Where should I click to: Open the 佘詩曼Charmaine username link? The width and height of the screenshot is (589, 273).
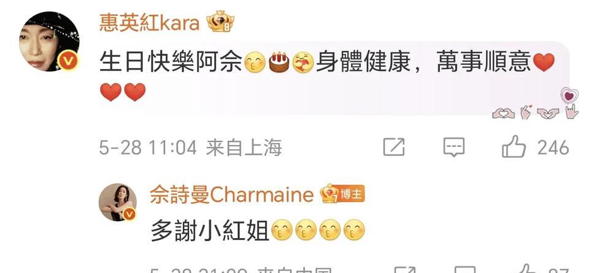(232, 195)
